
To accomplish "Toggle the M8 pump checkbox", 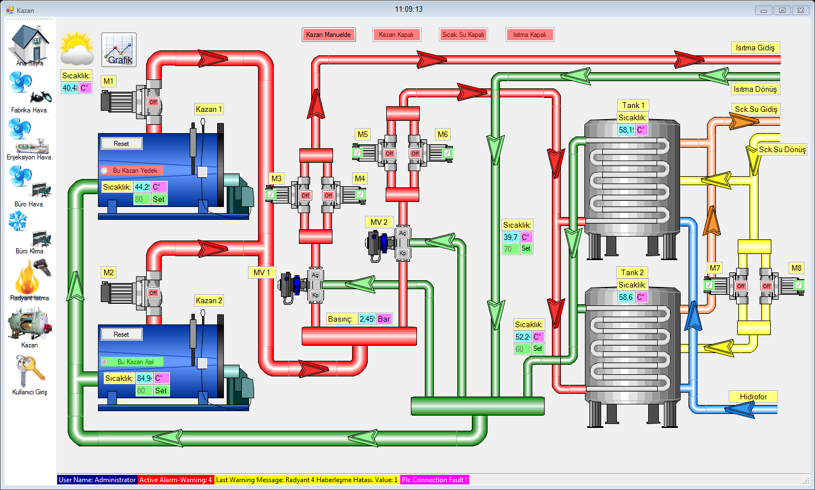I will (798, 285).
